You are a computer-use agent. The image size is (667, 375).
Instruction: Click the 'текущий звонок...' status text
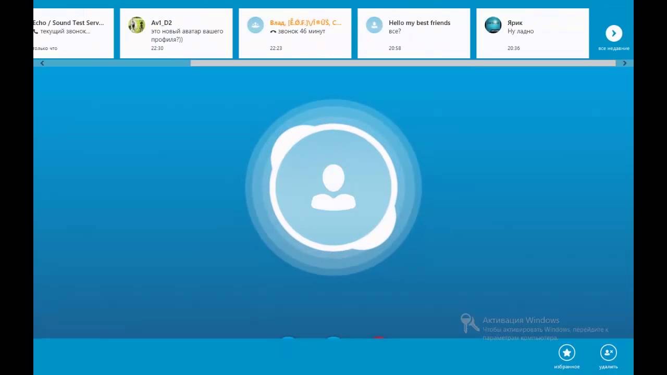coord(65,31)
